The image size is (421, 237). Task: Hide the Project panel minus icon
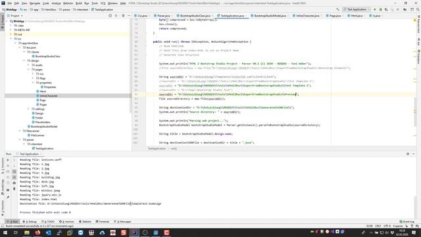tap(129, 16)
